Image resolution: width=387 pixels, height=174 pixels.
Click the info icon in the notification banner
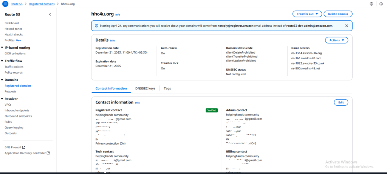[x=96, y=26]
